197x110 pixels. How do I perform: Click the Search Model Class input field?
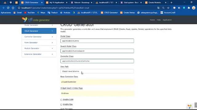pyautogui.click(x=97, y=51)
